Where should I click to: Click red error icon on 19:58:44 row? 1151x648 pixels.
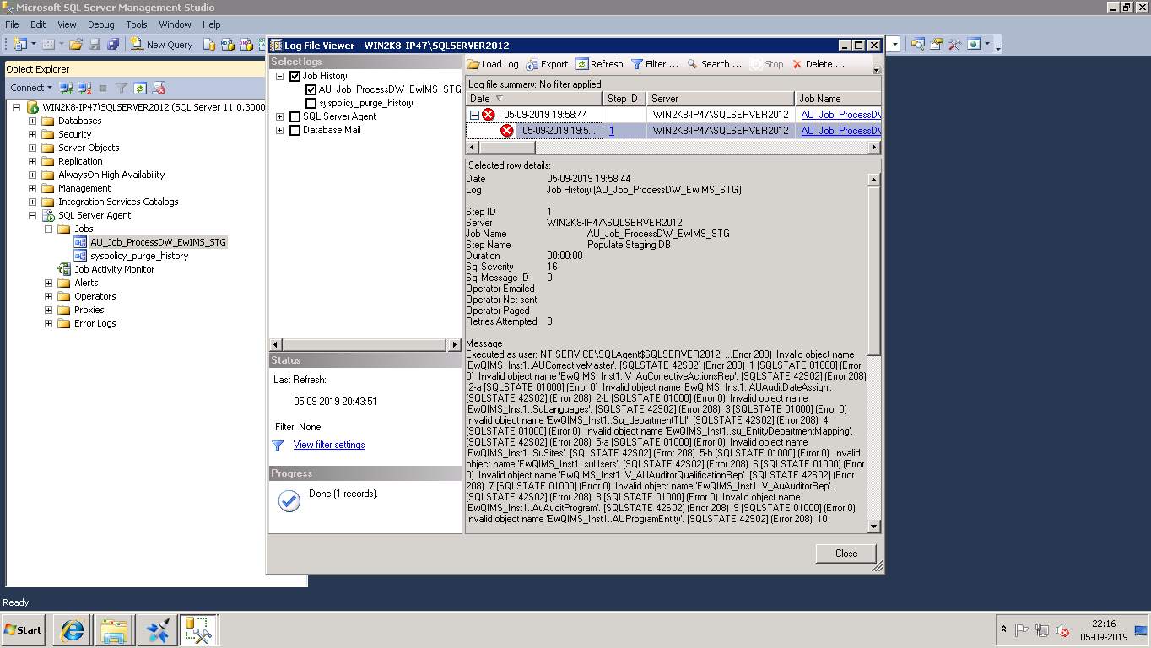pyautogui.click(x=489, y=115)
